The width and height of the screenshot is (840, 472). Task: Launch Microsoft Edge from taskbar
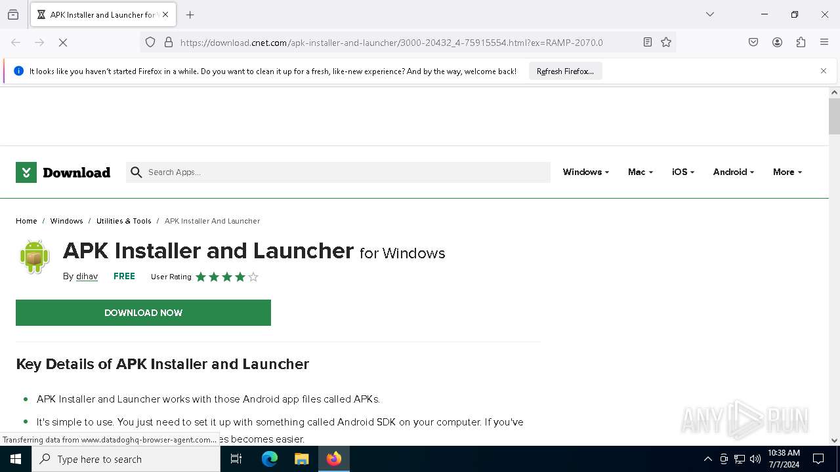[x=270, y=459]
